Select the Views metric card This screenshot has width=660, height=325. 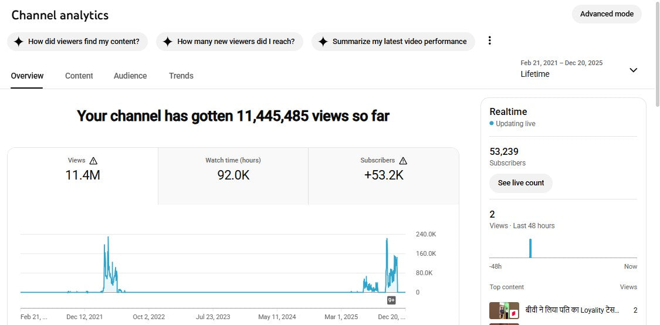click(x=83, y=175)
